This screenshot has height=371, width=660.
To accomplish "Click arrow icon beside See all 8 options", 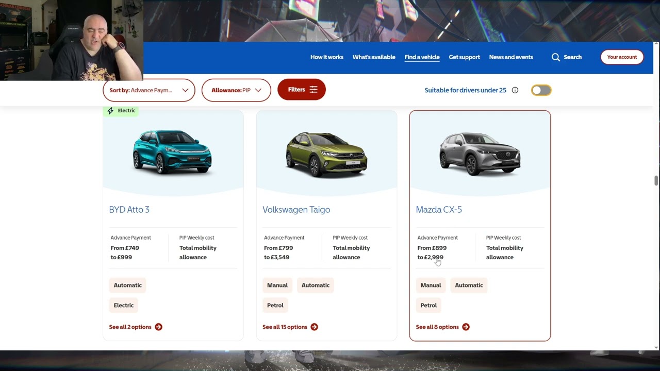I will point(466,327).
